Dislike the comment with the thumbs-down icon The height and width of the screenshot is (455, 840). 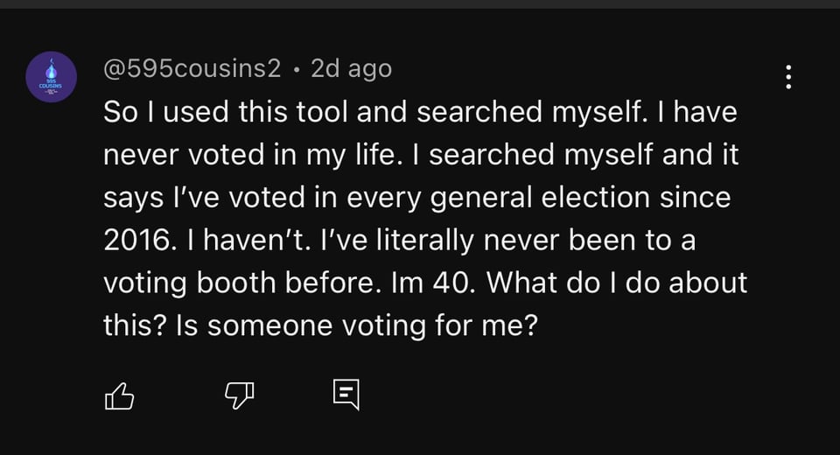click(237, 397)
